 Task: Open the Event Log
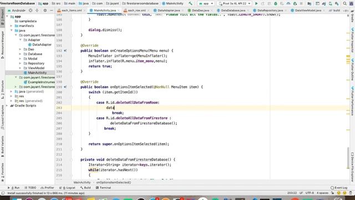pos(339,188)
